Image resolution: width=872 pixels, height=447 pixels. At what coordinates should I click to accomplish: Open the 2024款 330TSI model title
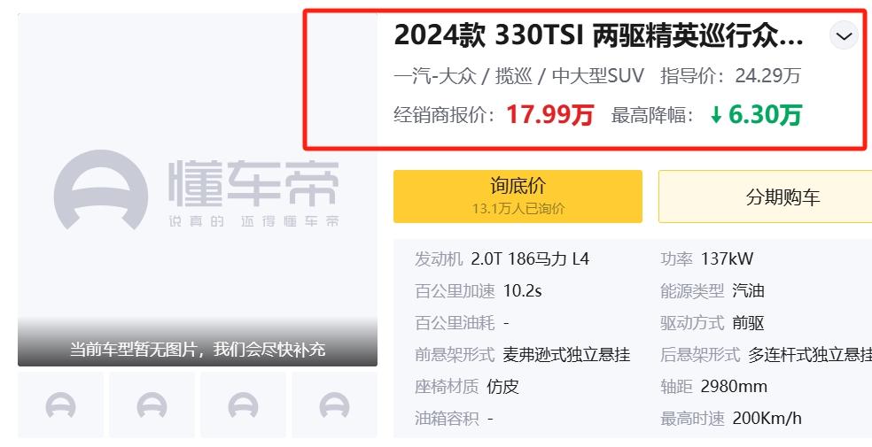(598, 36)
